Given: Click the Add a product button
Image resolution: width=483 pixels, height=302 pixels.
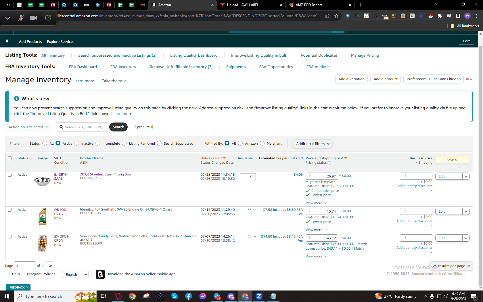Looking at the screenshot, I should click(x=386, y=79).
